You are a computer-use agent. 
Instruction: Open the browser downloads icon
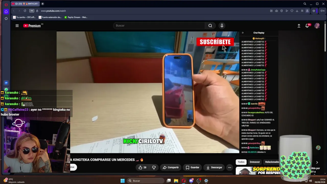pyautogui.click(x=297, y=11)
